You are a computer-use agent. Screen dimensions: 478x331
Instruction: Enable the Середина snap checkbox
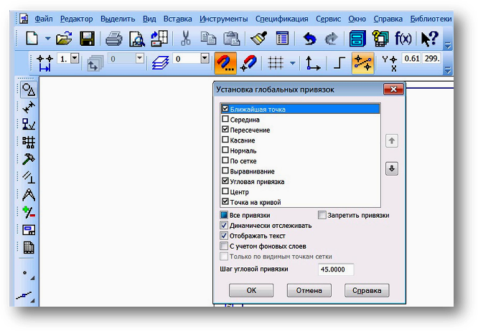tap(225, 120)
